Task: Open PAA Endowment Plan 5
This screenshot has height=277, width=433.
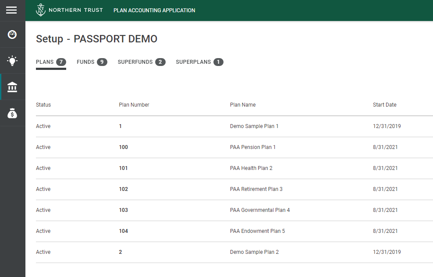Action: click(x=257, y=231)
